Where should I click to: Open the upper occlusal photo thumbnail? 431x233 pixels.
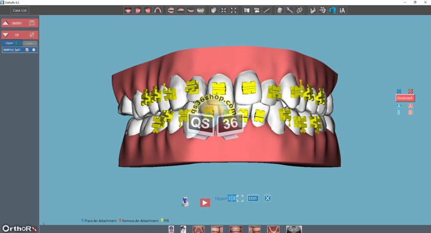tap(199, 229)
